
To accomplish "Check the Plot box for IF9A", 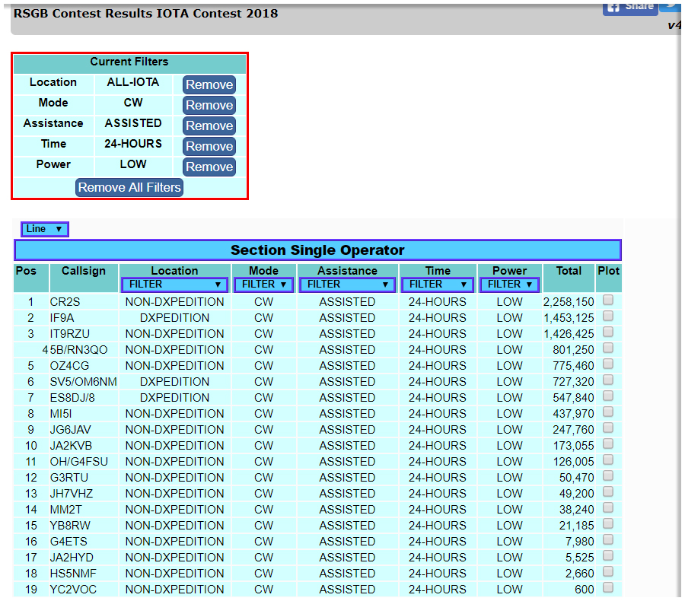I will point(608,316).
